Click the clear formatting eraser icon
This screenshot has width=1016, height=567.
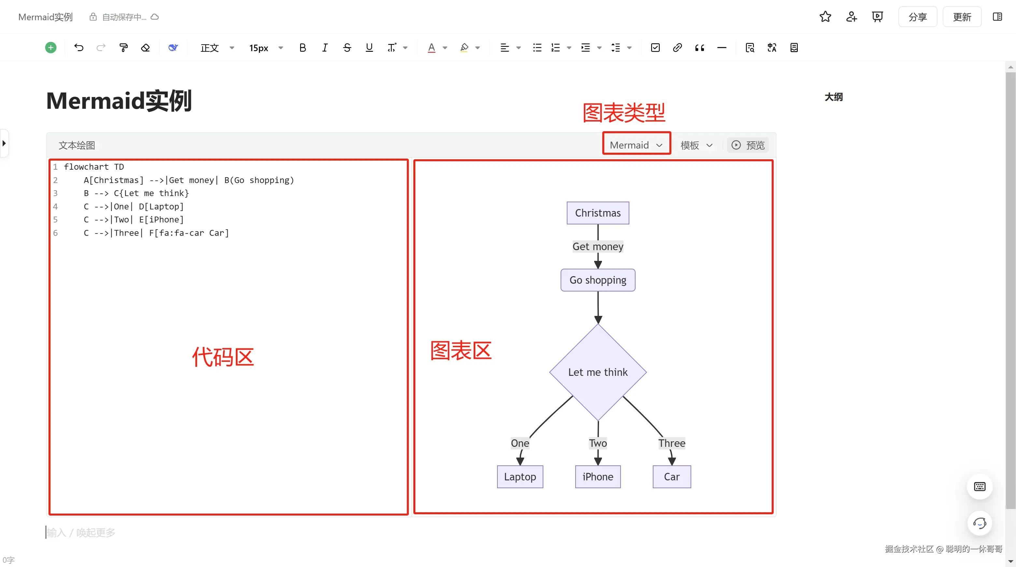(x=146, y=48)
